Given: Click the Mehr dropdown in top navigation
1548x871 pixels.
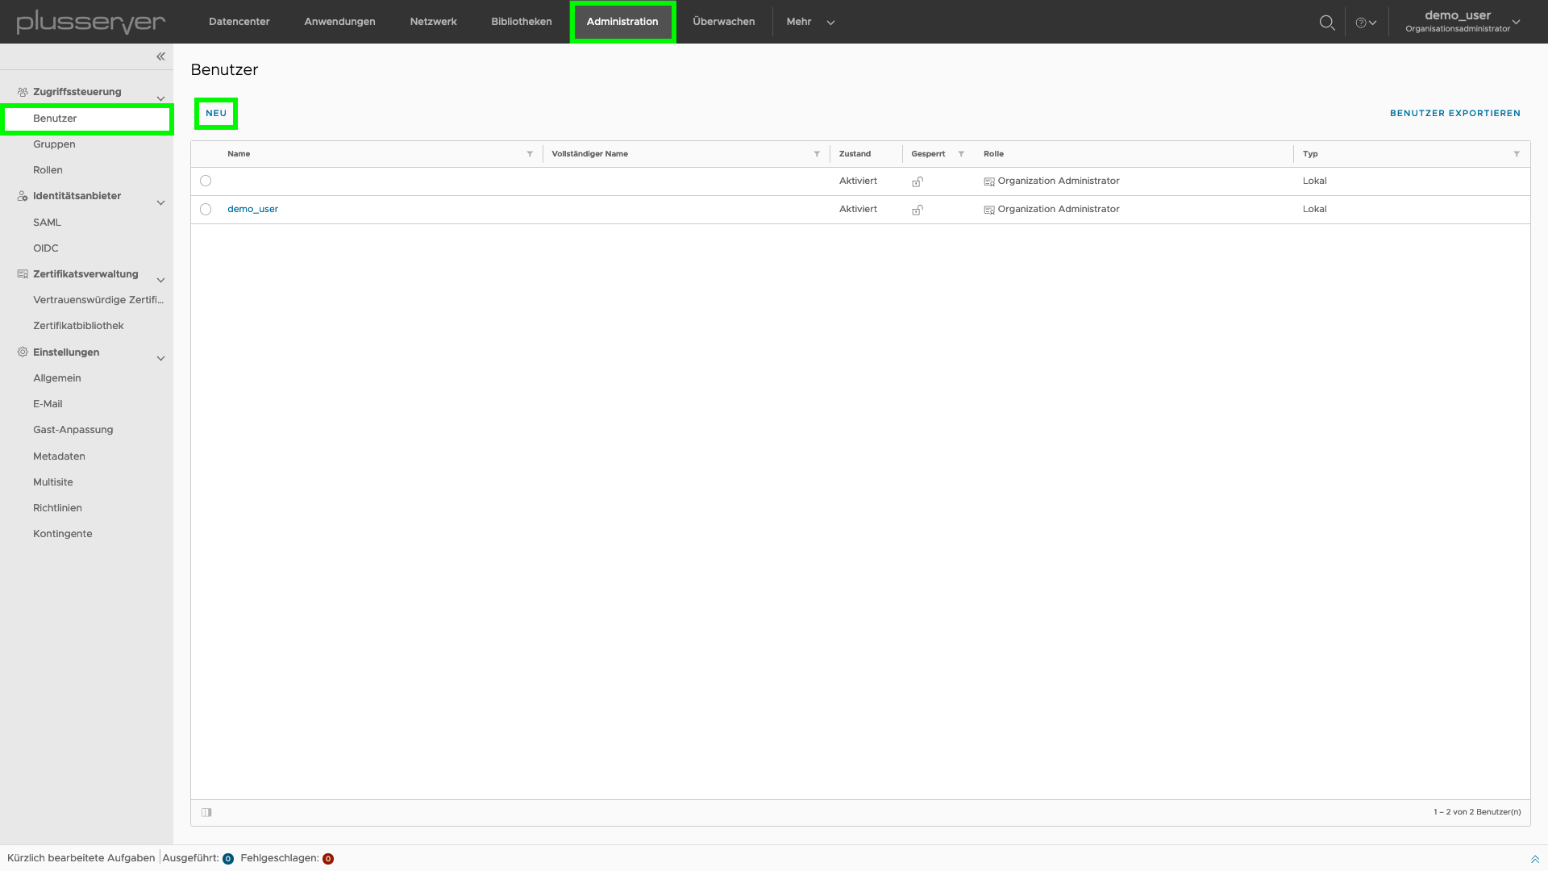Looking at the screenshot, I should [x=809, y=21].
